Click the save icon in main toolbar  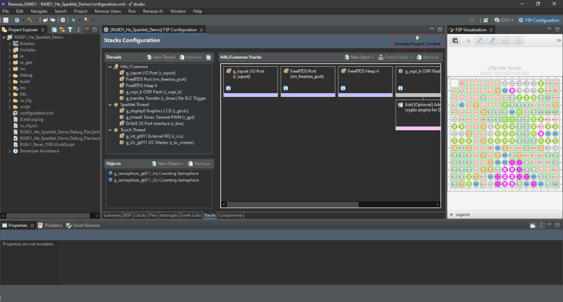pos(6,20)
